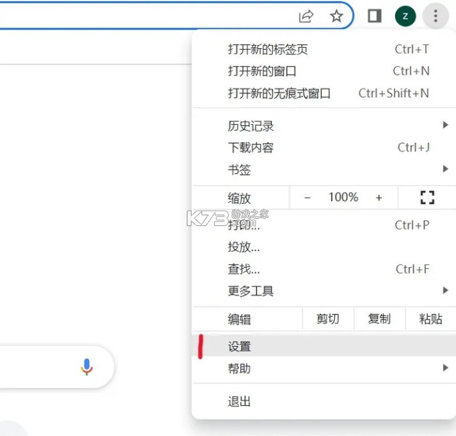Click the microphone voice search icon
The image size is (456, 436).
86,366
